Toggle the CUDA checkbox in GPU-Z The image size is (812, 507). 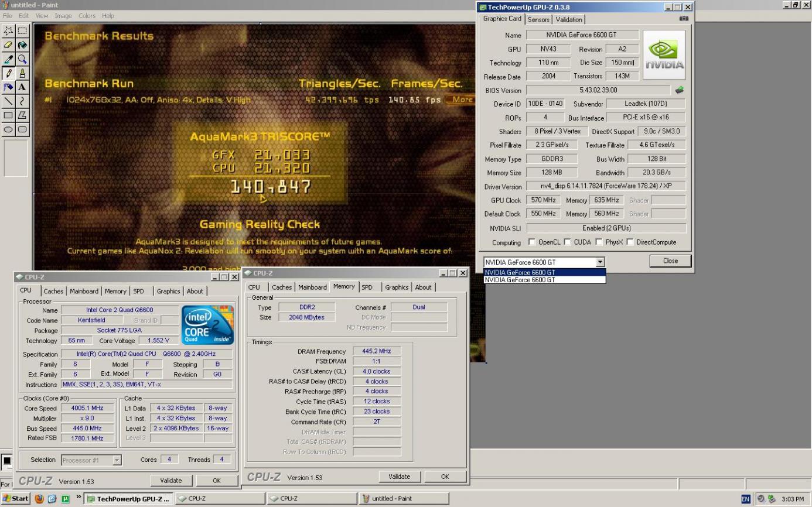click(x=567, y=242)
